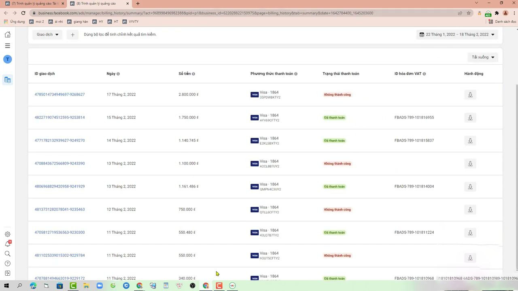
Task: Open transaction 4811025339015302-9229784
Action: (60, 255)
